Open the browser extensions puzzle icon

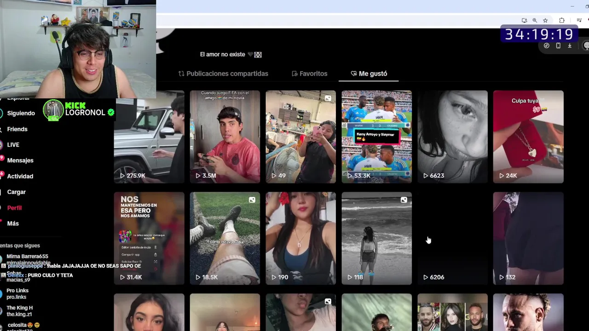click(562, 20)
